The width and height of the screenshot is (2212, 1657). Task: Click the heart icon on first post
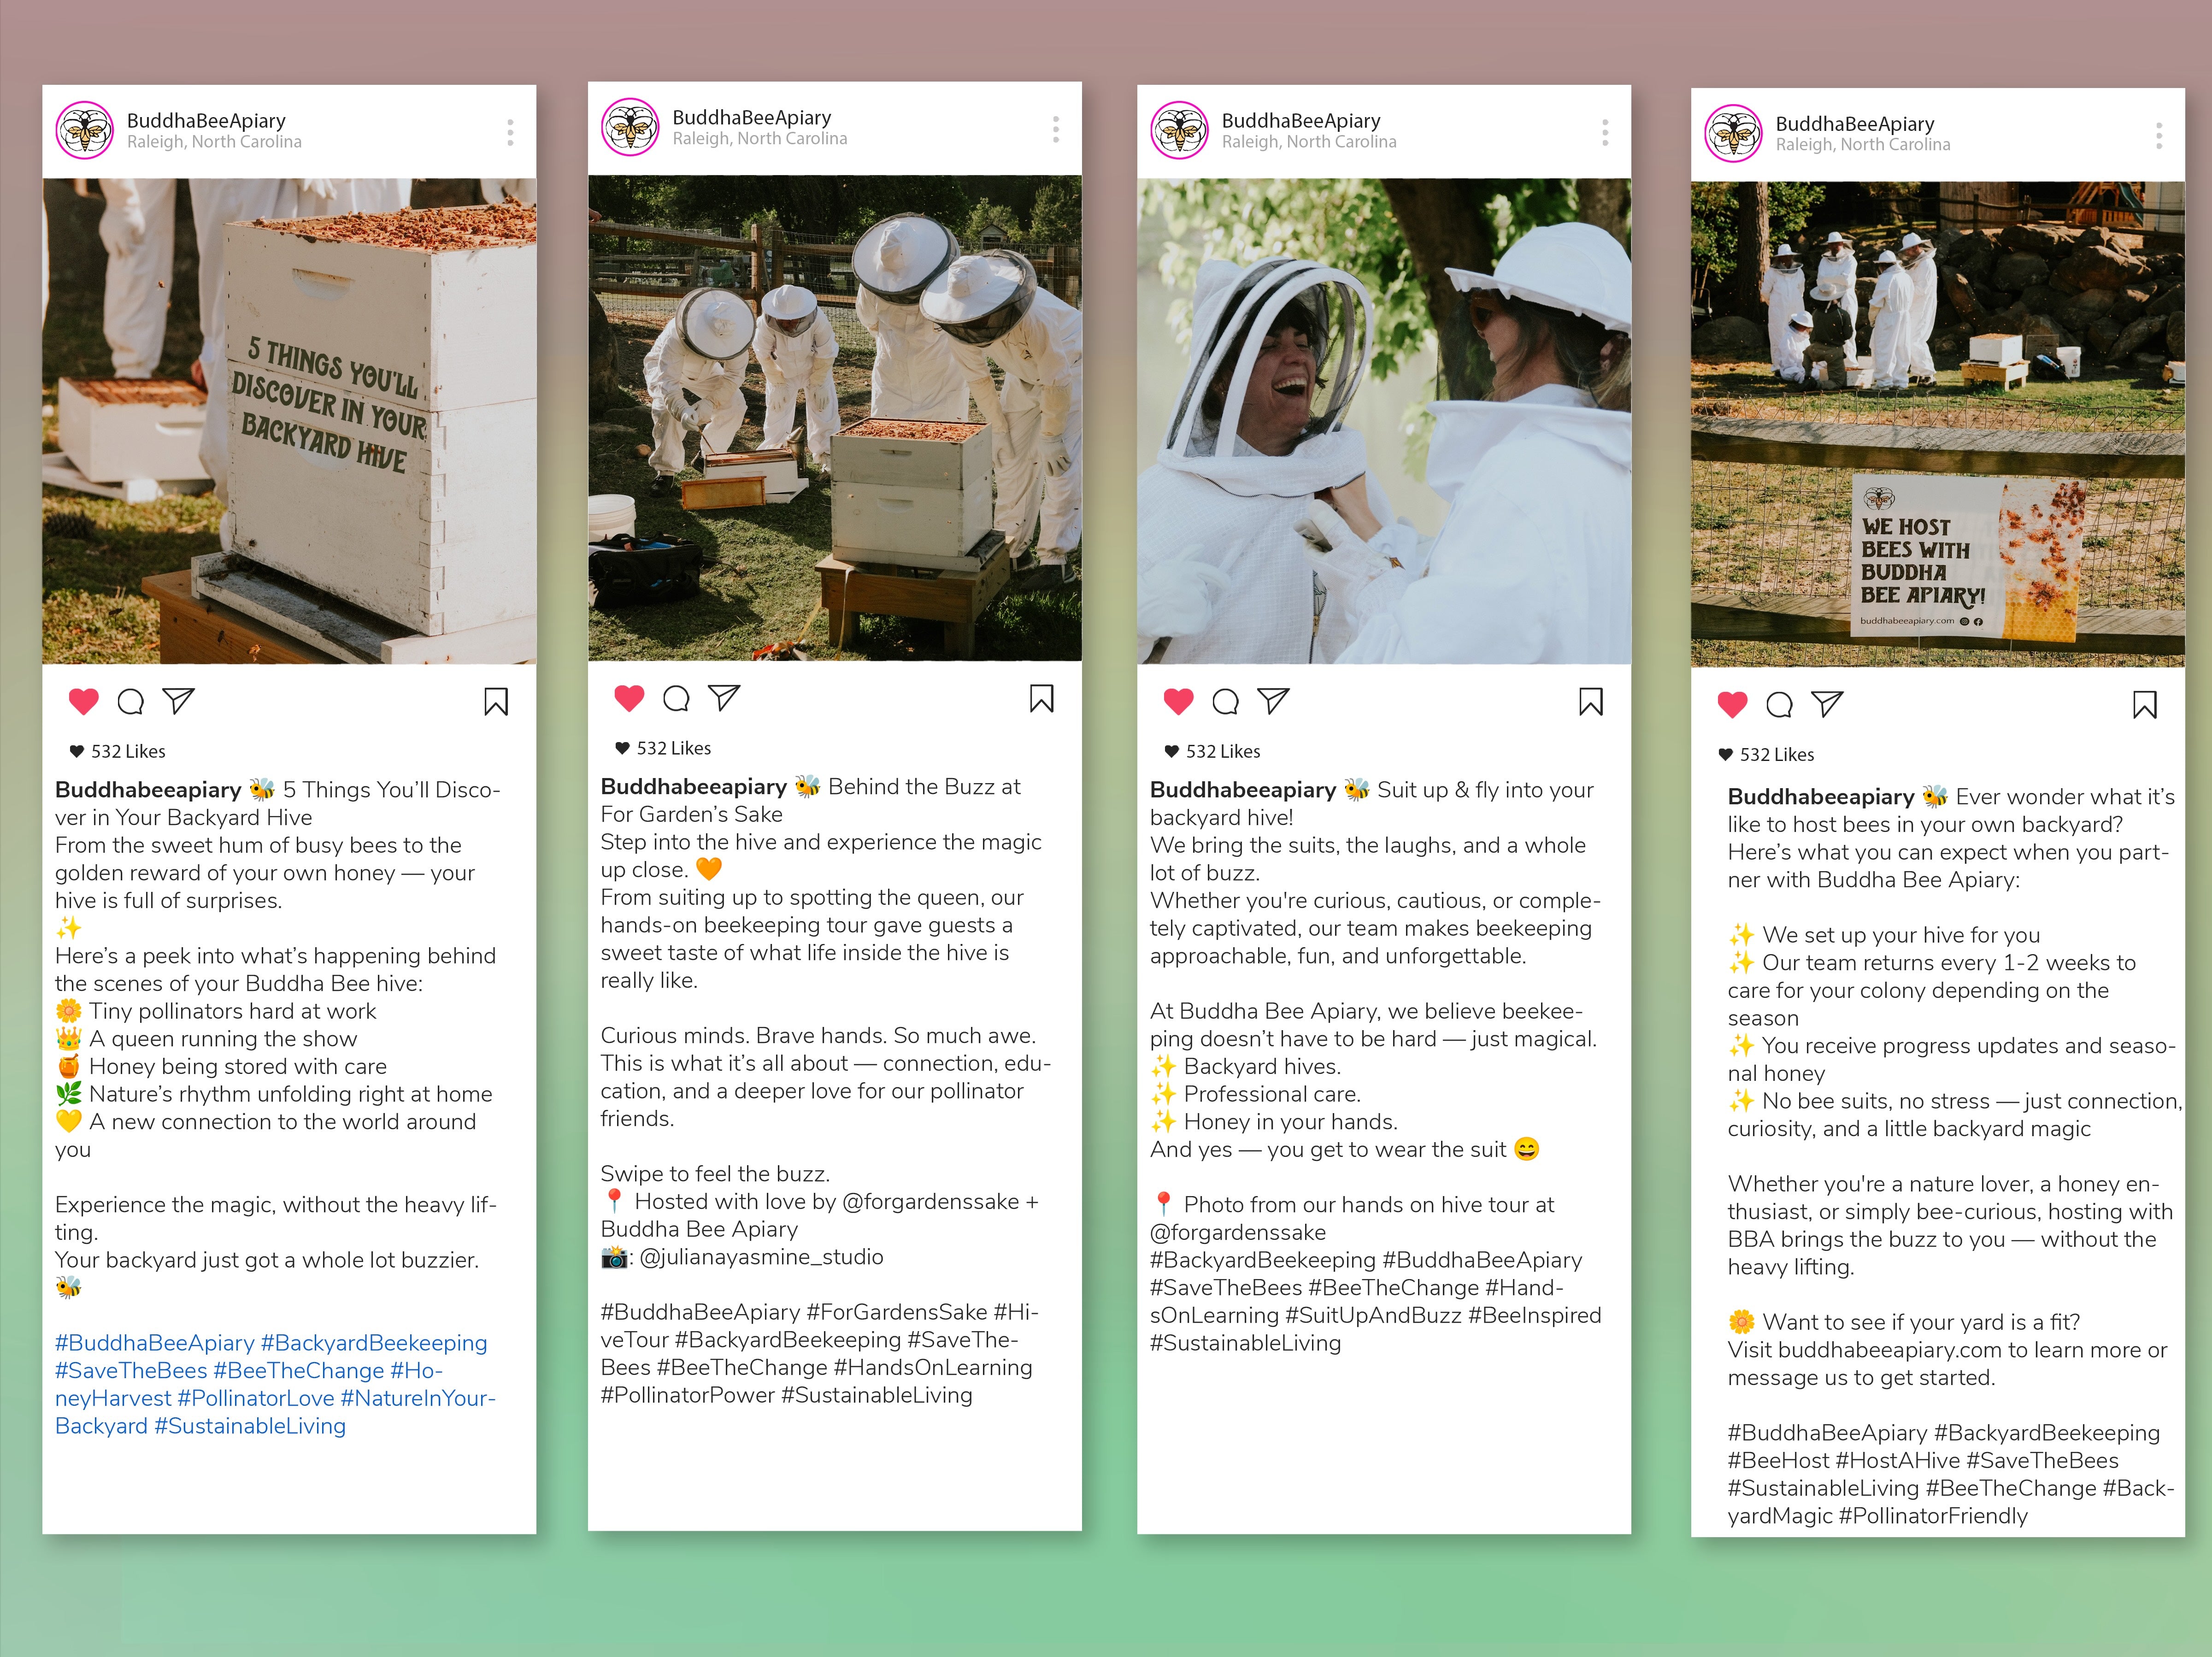(84, 702)
